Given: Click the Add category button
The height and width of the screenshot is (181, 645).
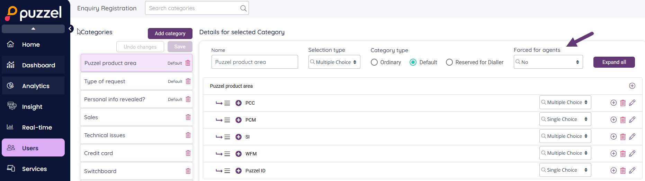Looking at the screenshot, I should pos(170,34).
